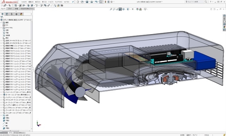Toggle the Section View button

(x=120, y=9)
